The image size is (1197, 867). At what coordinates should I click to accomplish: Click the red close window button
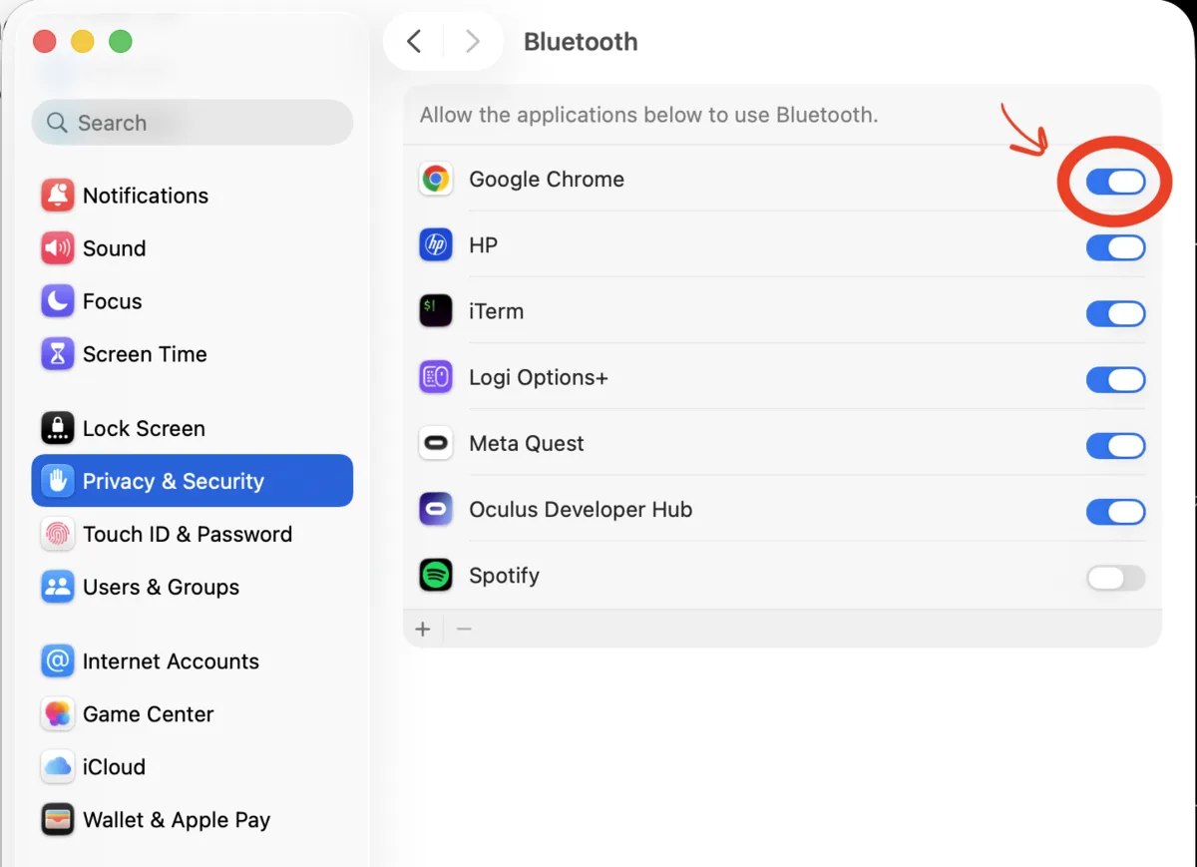point(44,41)
